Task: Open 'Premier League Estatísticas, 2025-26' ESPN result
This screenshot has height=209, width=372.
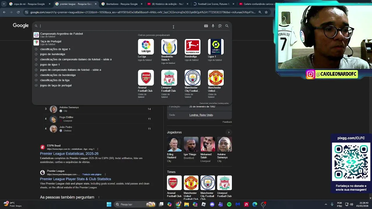Action: point(69,154)
